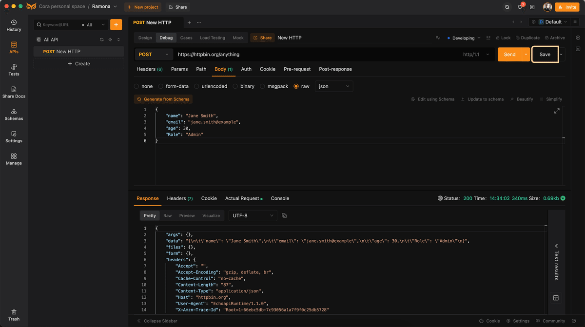Image resolution: width=585 pixels, height=327 pixels.
Task: Switch to the Headers request tab
Action: (x=149, y=69)
